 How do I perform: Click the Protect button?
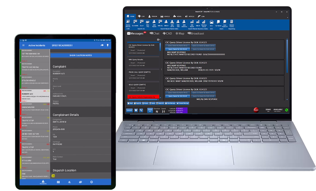pos(145,103)
